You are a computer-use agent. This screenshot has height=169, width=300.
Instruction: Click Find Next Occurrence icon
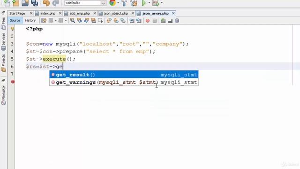[x=86, y=21]
